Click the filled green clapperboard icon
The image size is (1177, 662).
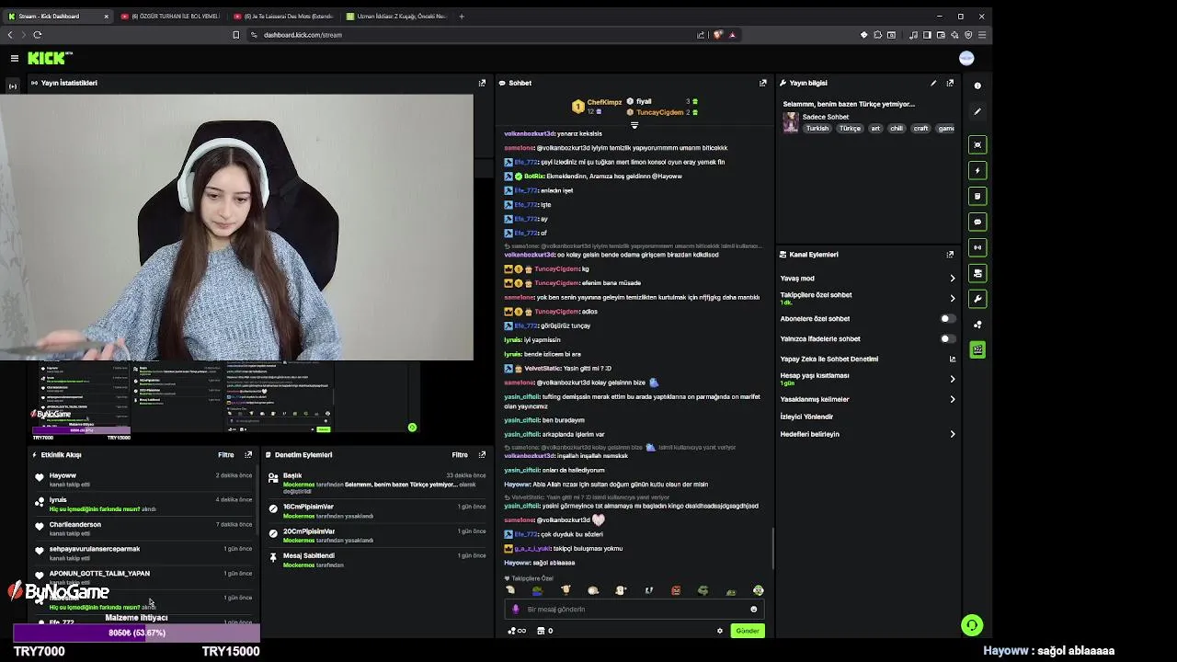coord(977,350)
